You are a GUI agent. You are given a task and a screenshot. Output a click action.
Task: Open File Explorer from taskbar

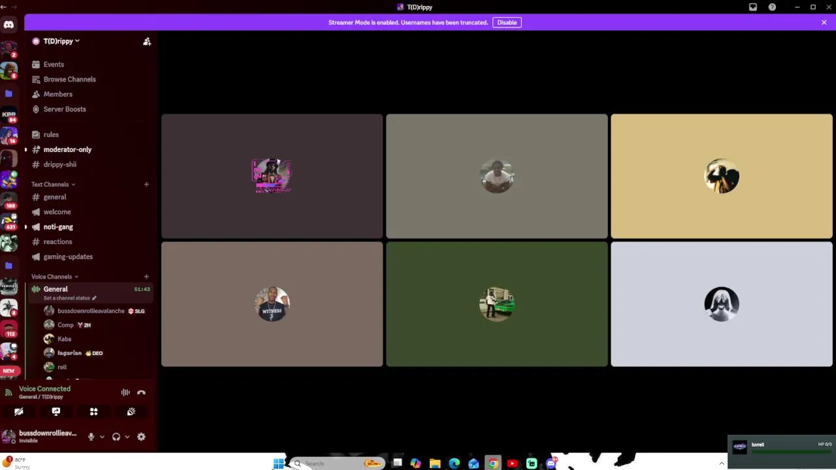(x=435, y=463)
